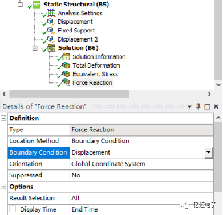The width and height of the screenshot is (223, 215).
Task: Select Solution Information in the tree
Action: tap(99, 56)
